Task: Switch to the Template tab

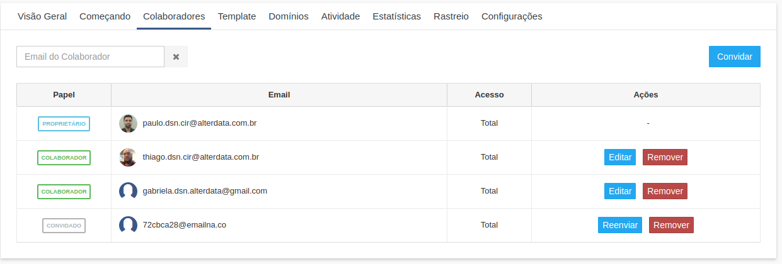Action: pyautogui.click(x=236, y=16)
